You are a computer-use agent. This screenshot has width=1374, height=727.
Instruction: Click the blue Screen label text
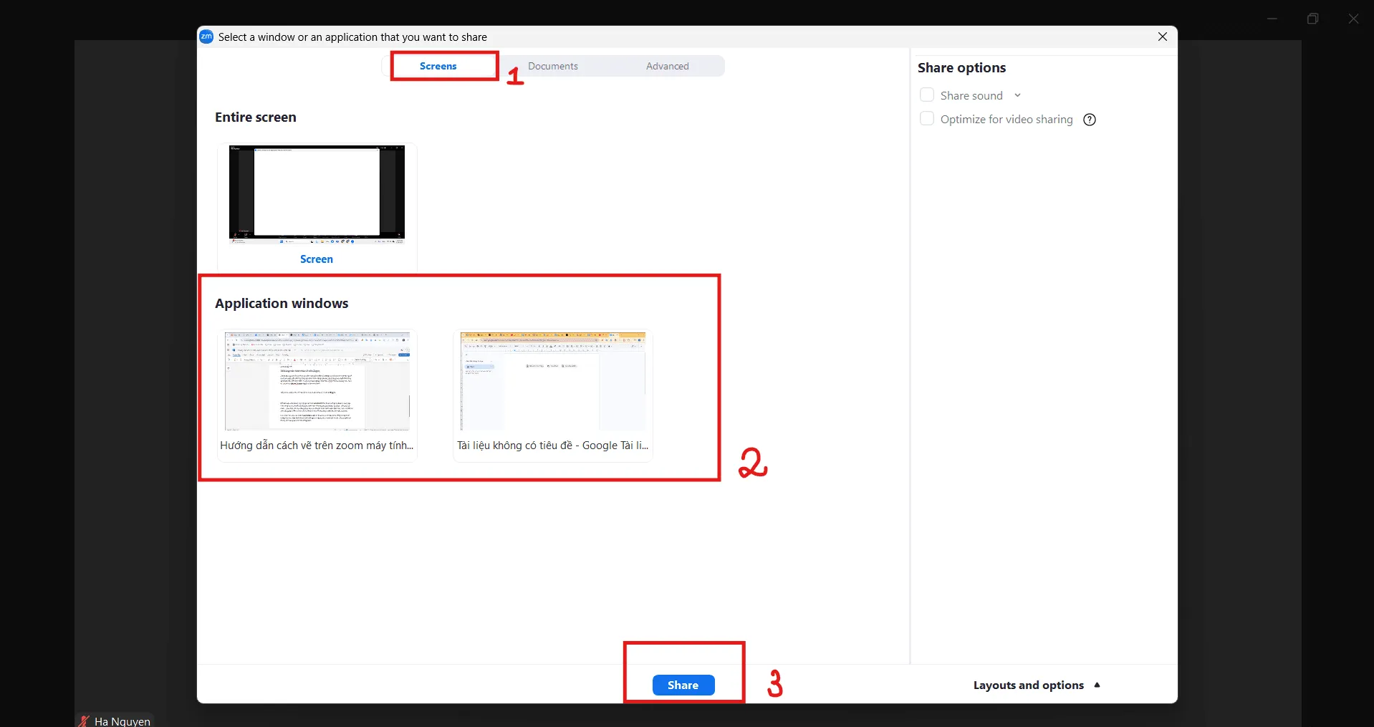click(317, 259)
